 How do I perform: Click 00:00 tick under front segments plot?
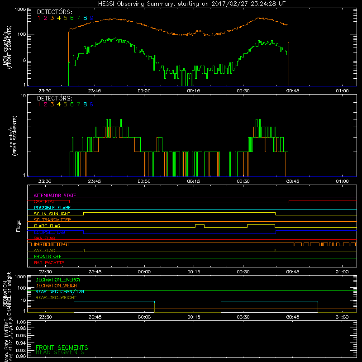coord(144,91)
